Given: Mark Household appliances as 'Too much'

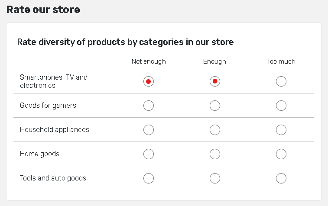Looking at the screenshot, I should pos(281,130).
